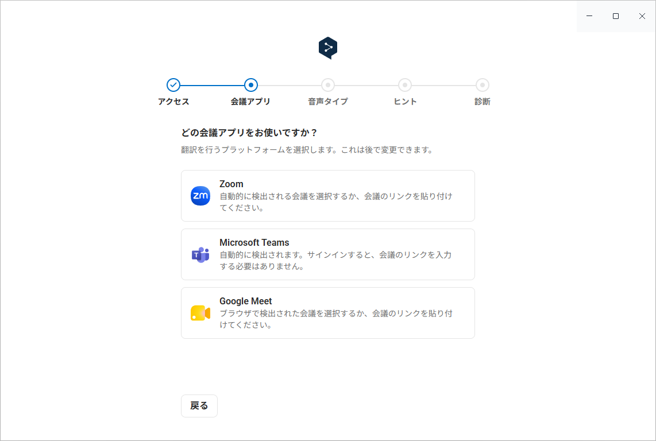Select the ヒント step label

click(405, 102)
